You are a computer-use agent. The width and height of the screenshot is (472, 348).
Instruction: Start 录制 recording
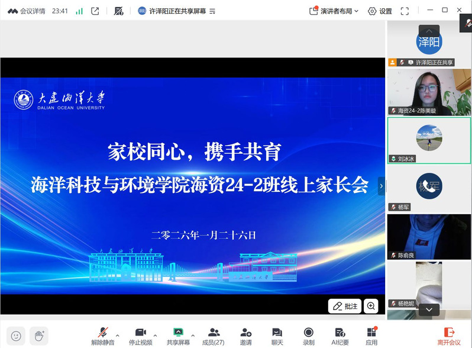pos(308,336)
